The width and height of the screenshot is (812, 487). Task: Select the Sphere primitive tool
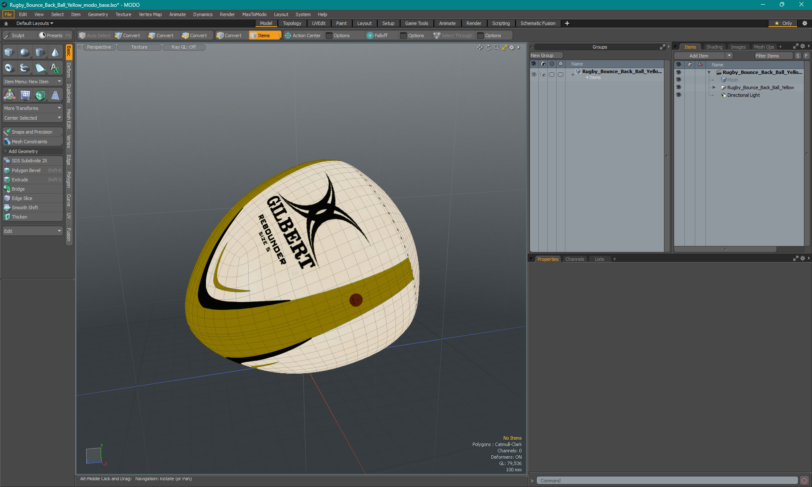tap(25, 52)
